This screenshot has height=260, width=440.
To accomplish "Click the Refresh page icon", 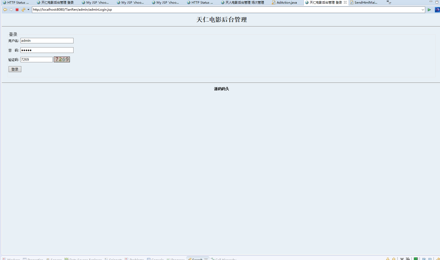I will point(23,10).
